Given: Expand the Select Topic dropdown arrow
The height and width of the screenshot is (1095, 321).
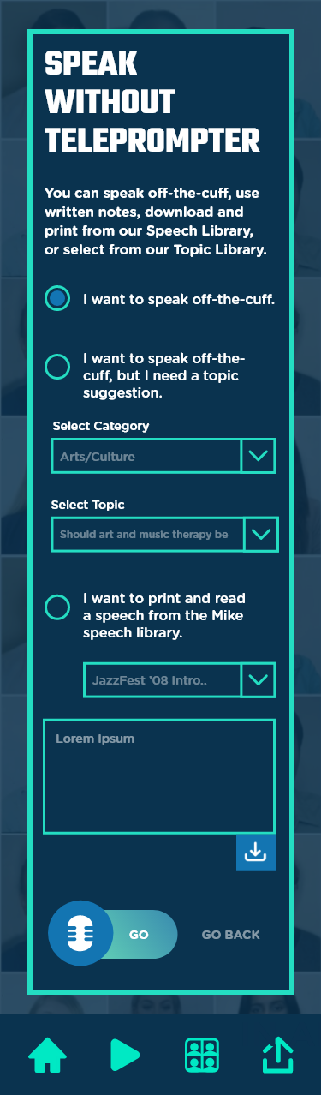Looking at the screenshot, I should click(261, 535).
